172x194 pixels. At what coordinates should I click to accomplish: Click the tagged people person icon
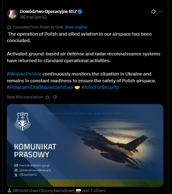(9, 191)
